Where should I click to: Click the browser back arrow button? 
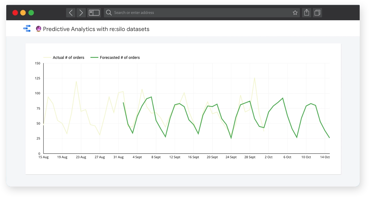point(71,12)
